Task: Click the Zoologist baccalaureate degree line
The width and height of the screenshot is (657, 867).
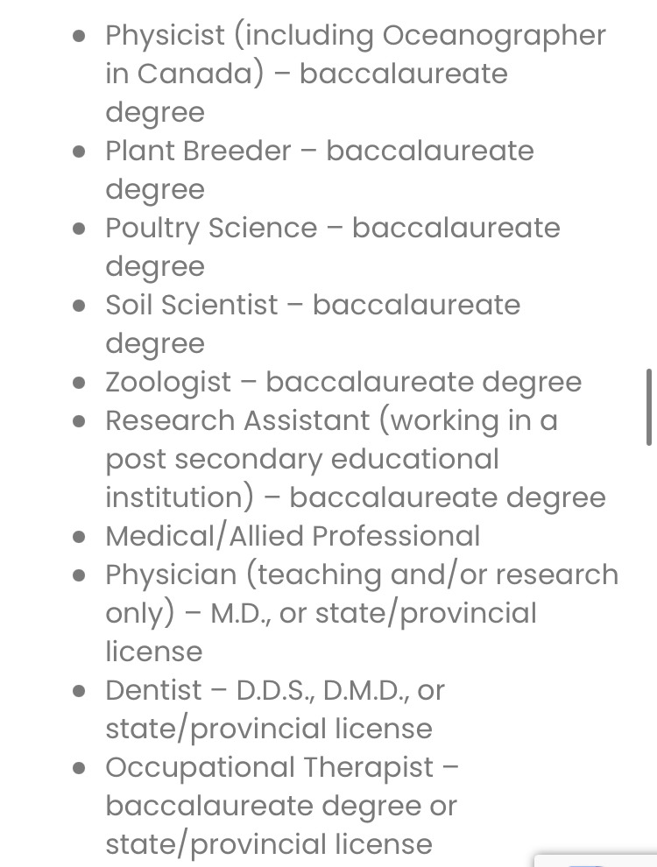Action: 343,382
